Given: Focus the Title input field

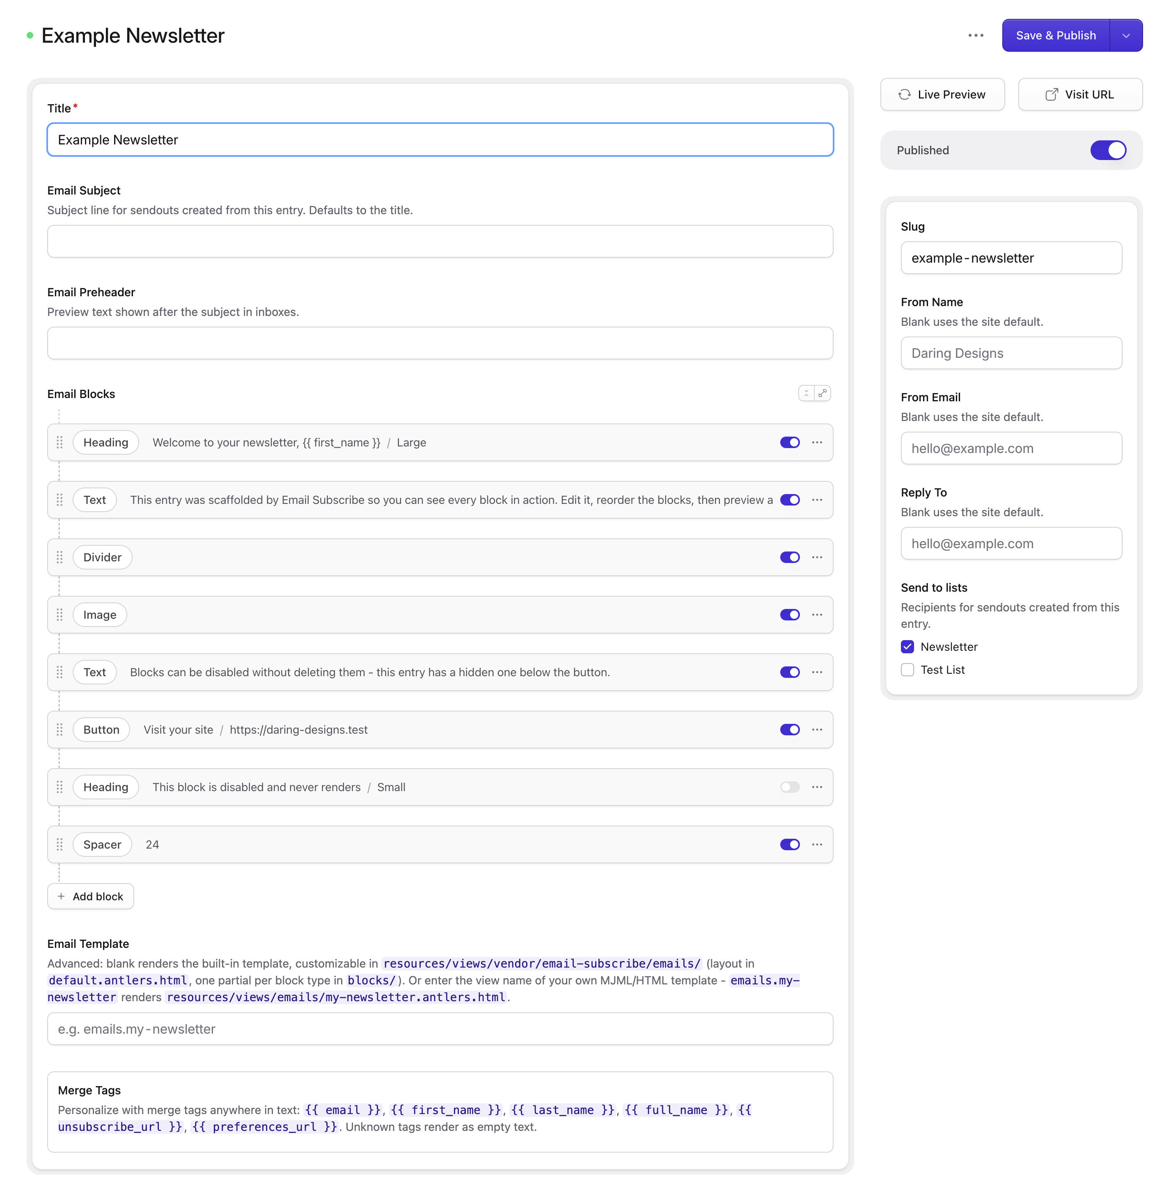Looking at the screenshot, I should click(440, 140).
